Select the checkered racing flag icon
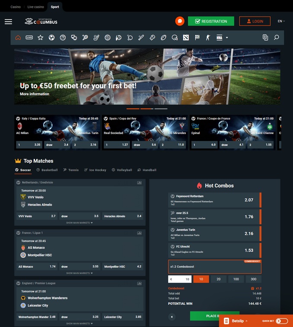 (x=197, y=38)
